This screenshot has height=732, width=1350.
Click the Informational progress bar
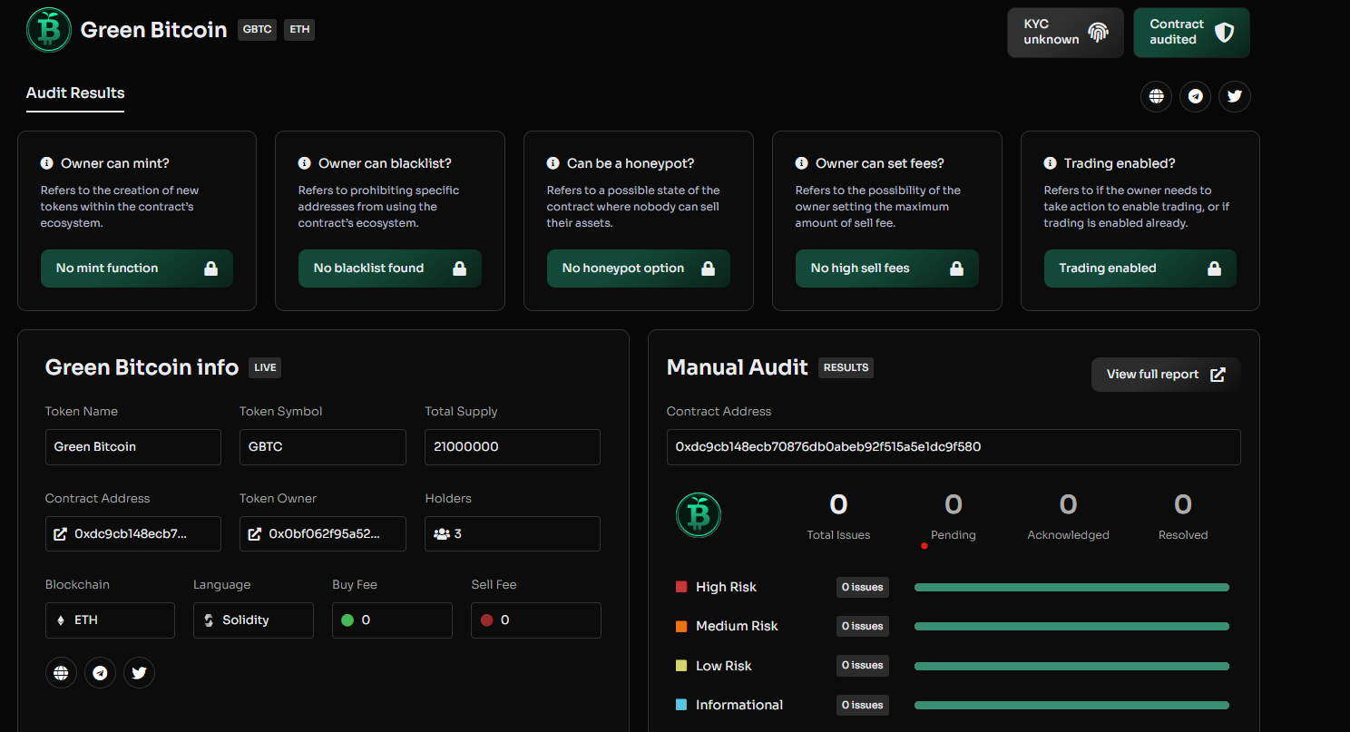point(1071,705)
